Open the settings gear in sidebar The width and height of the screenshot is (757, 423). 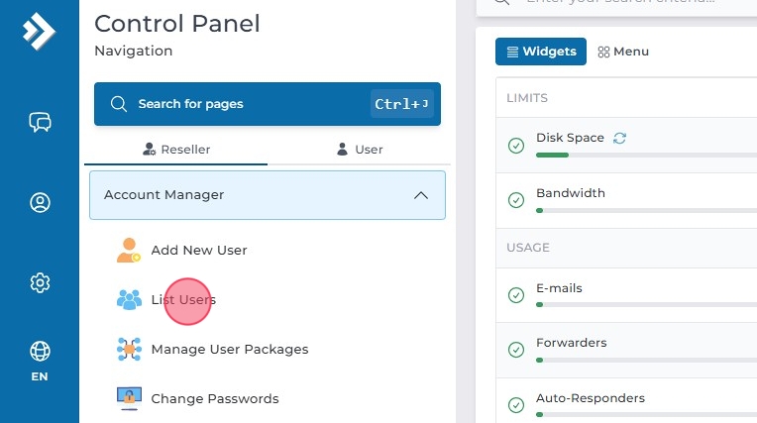point(40,282)
